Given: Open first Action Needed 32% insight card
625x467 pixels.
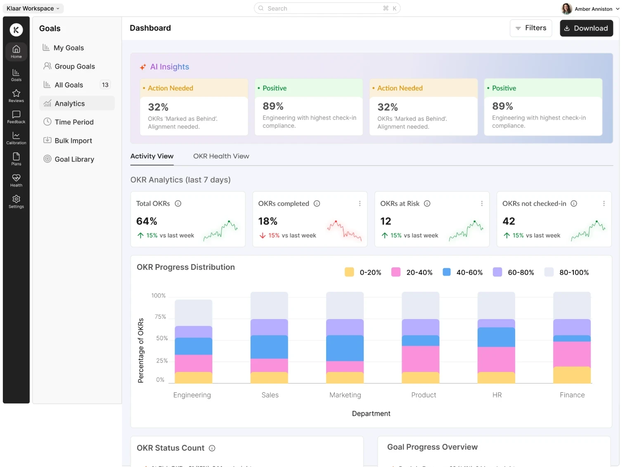Looking at the screenshot, I should 194,107.
